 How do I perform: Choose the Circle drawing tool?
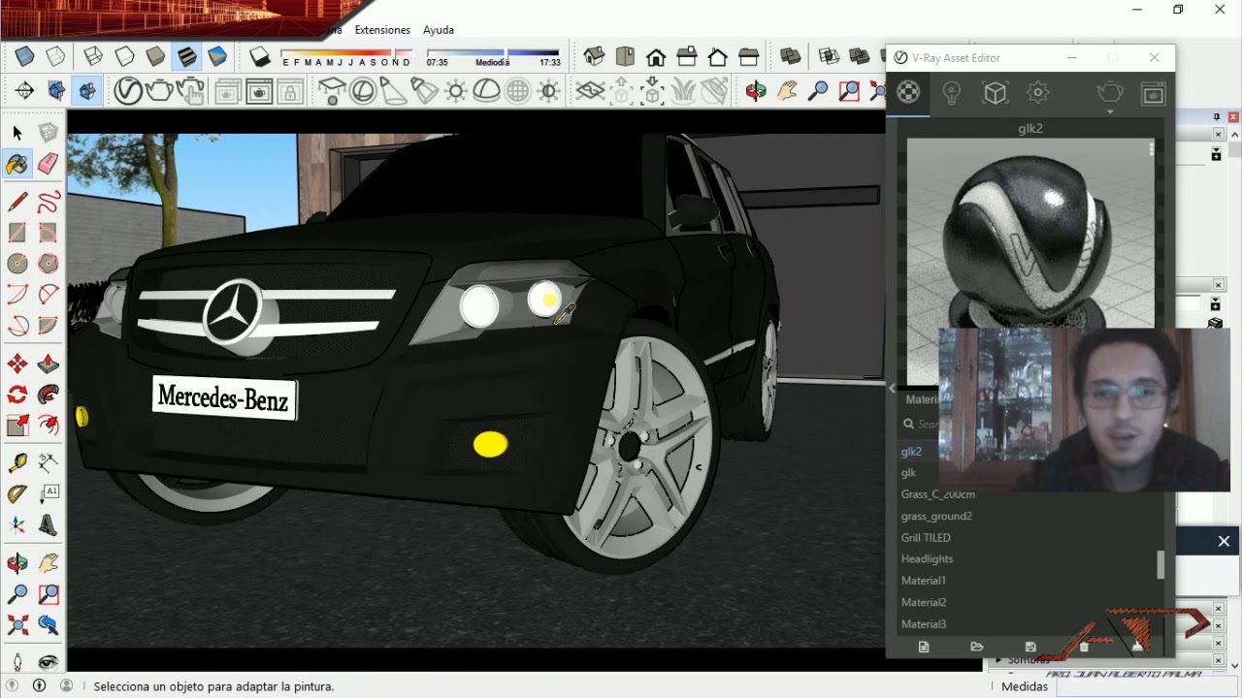pyautogui.click(x=17, y=263)
